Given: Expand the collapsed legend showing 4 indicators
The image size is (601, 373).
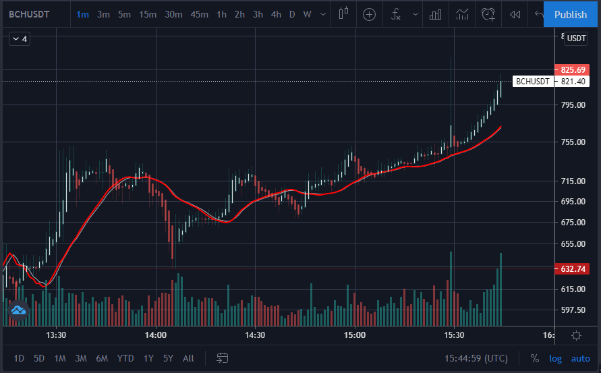Looking at the screenshot, I should (20, 38).
